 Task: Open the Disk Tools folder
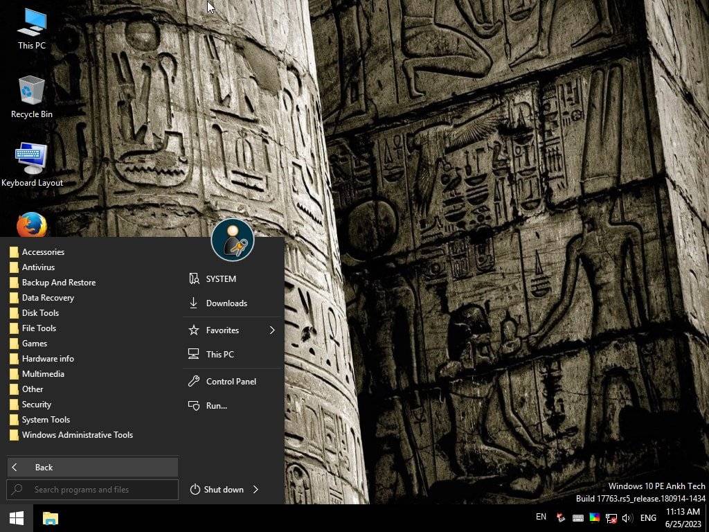coord(40,313)
